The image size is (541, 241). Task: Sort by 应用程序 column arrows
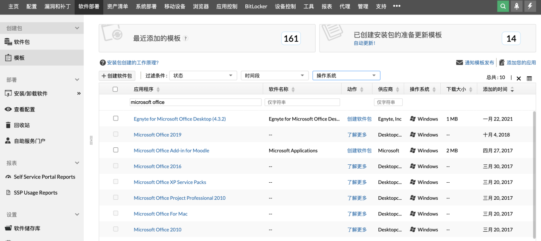[158, 89]
